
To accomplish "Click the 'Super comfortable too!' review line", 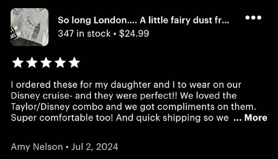I will point(120,118).
